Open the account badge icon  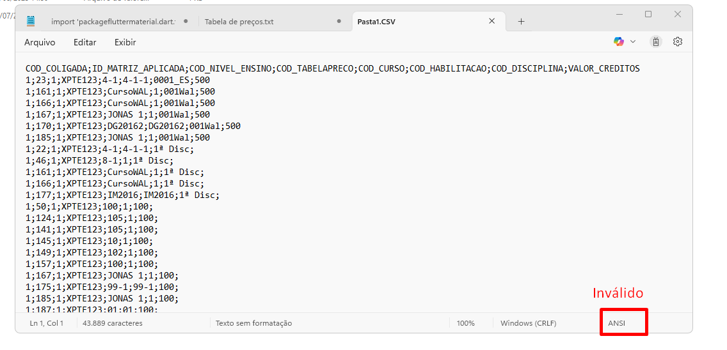click(656, 42)
